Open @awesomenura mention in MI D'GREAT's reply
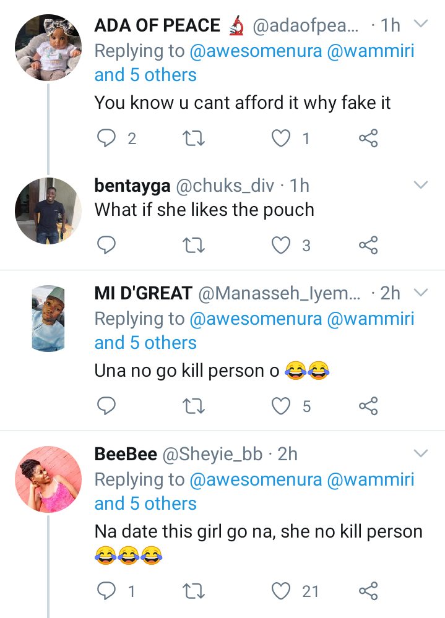Viewport: 445px width, 618px height. pyautogui.click(x=256, y=319)
